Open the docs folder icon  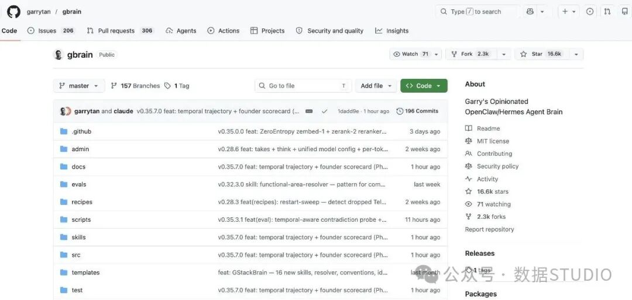click(64, 167)
